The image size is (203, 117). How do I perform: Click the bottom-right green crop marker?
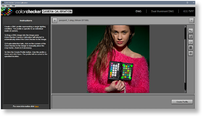pyautogui.click(x=130, y=78)
